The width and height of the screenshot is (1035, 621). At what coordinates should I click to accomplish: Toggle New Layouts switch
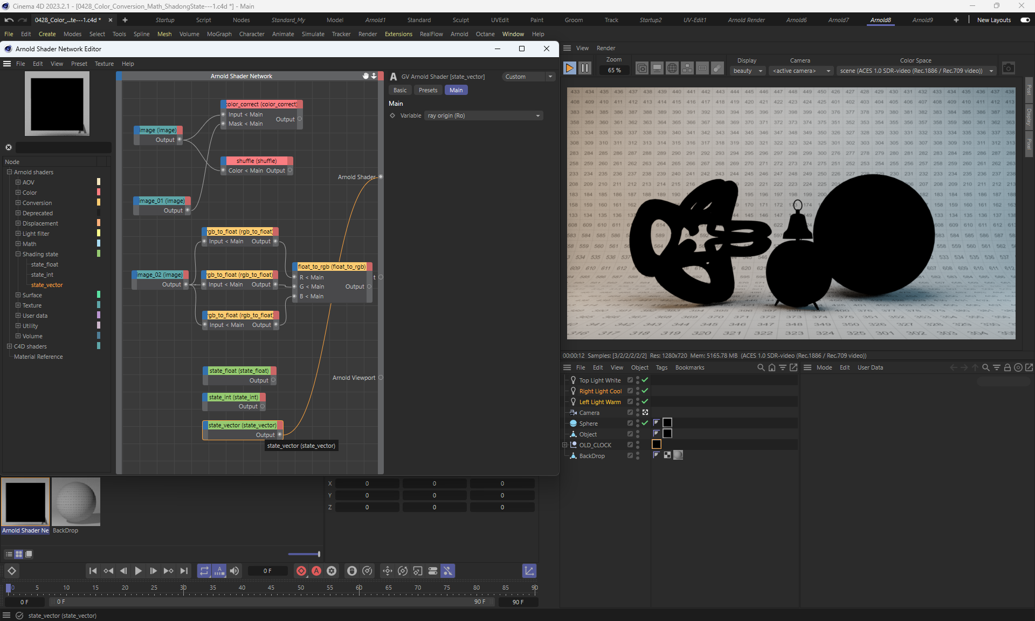(x=1025, y=20)
